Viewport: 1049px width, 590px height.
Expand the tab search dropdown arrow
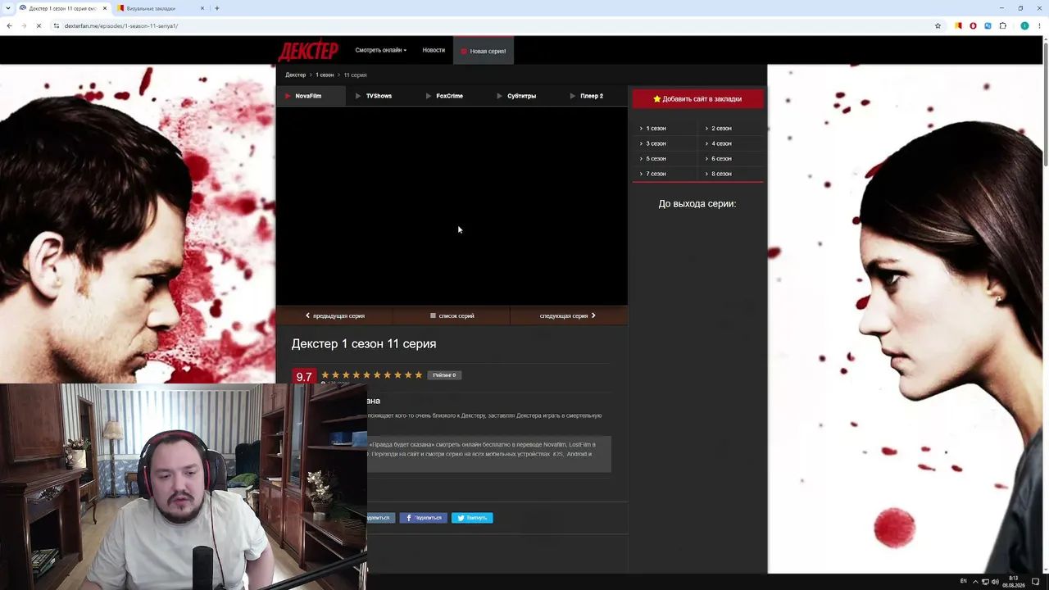[x=7, y=8]
